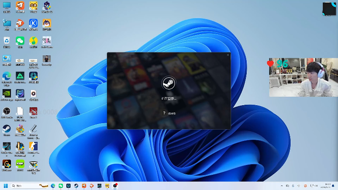Click the 'domb' account name in Steam
The width and height of the screenshot is (338, 190).
point(172,113)
